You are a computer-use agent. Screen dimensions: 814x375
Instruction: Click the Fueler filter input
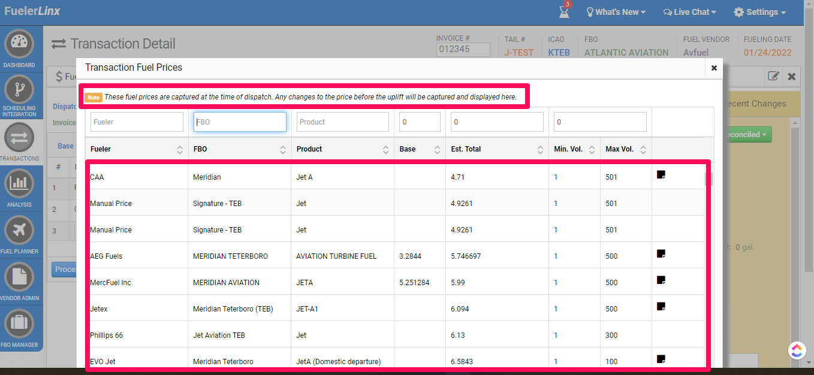click(137, 122)
